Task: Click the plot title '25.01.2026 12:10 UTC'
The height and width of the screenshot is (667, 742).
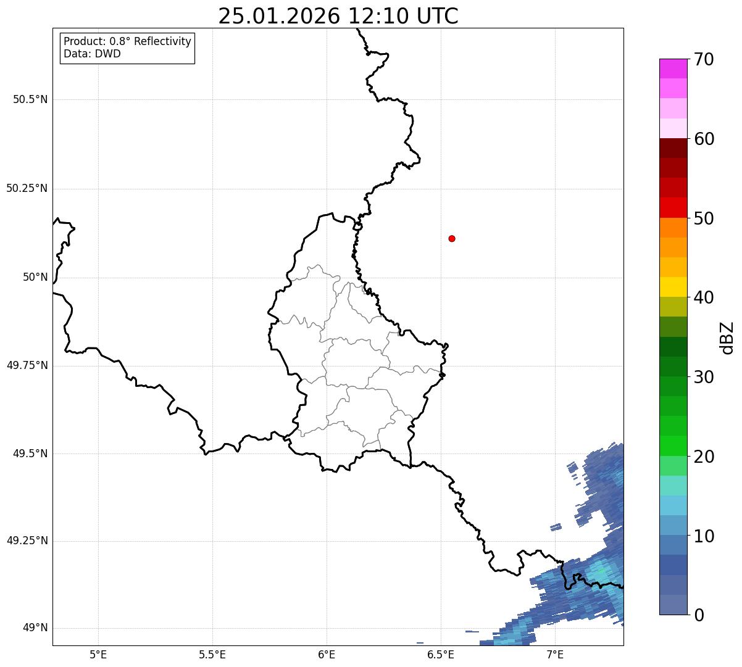Action: pyautogui.click(x=338, y=16)
